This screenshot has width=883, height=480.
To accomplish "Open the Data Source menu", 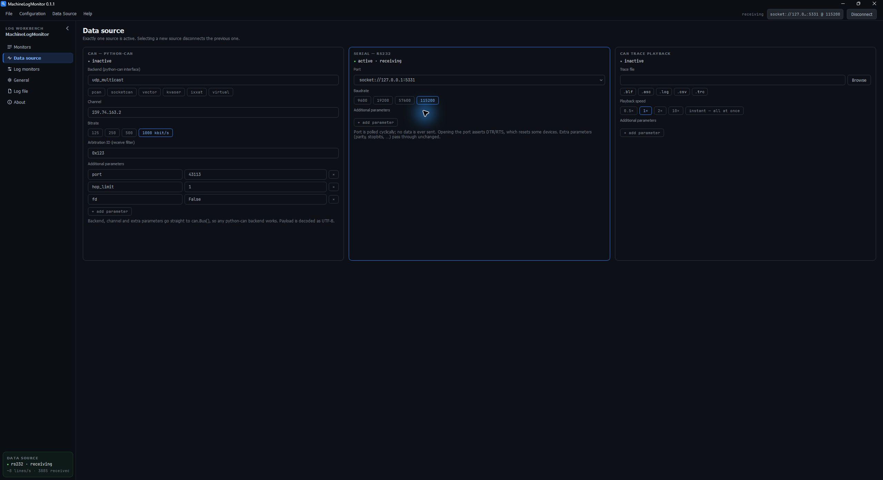I will [x=65, y=14].
